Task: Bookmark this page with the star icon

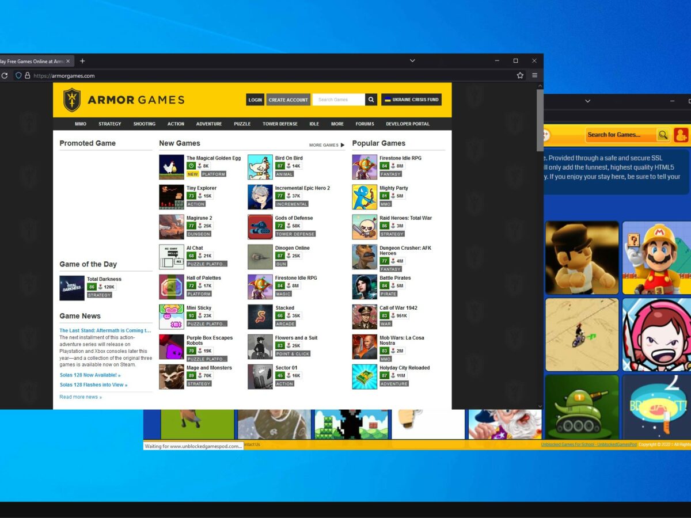Action: tap(520, 75)
